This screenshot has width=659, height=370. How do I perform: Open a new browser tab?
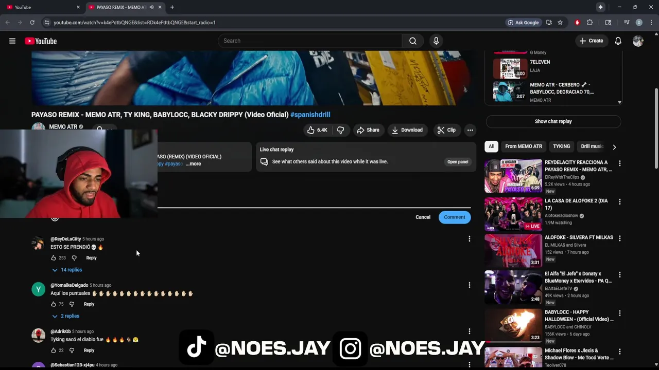coord(172,7)
